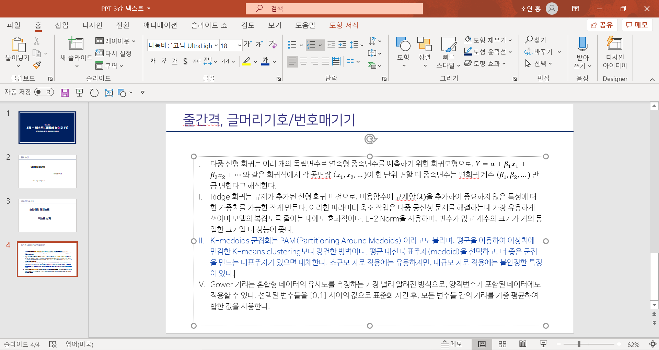The image size is (659, 350).
Task: Open the Insert (삽입) tab
Action: 62,25
